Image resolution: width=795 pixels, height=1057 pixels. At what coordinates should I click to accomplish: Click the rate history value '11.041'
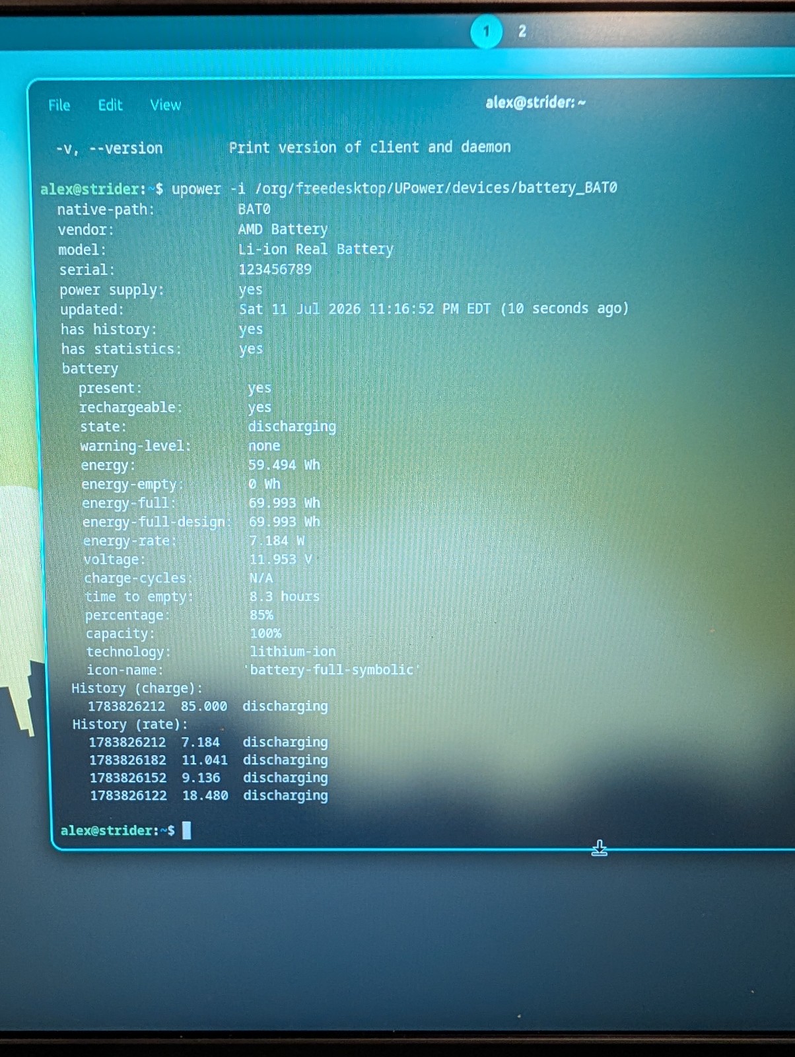pyautogui.click(x=205, y=760)
